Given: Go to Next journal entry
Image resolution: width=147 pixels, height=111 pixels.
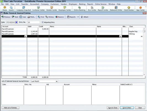Looking at the screenshot, I should (15, 17).
